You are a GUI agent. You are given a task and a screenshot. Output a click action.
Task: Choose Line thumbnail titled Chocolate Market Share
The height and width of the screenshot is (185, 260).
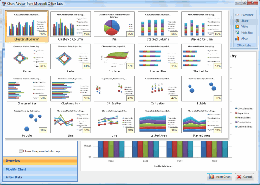[71, 121]
